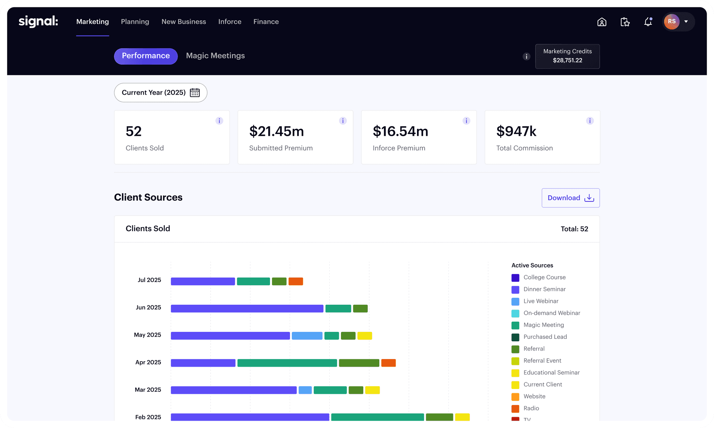
Task: Go to the Planning nav tab
Action: click(135, 22)
